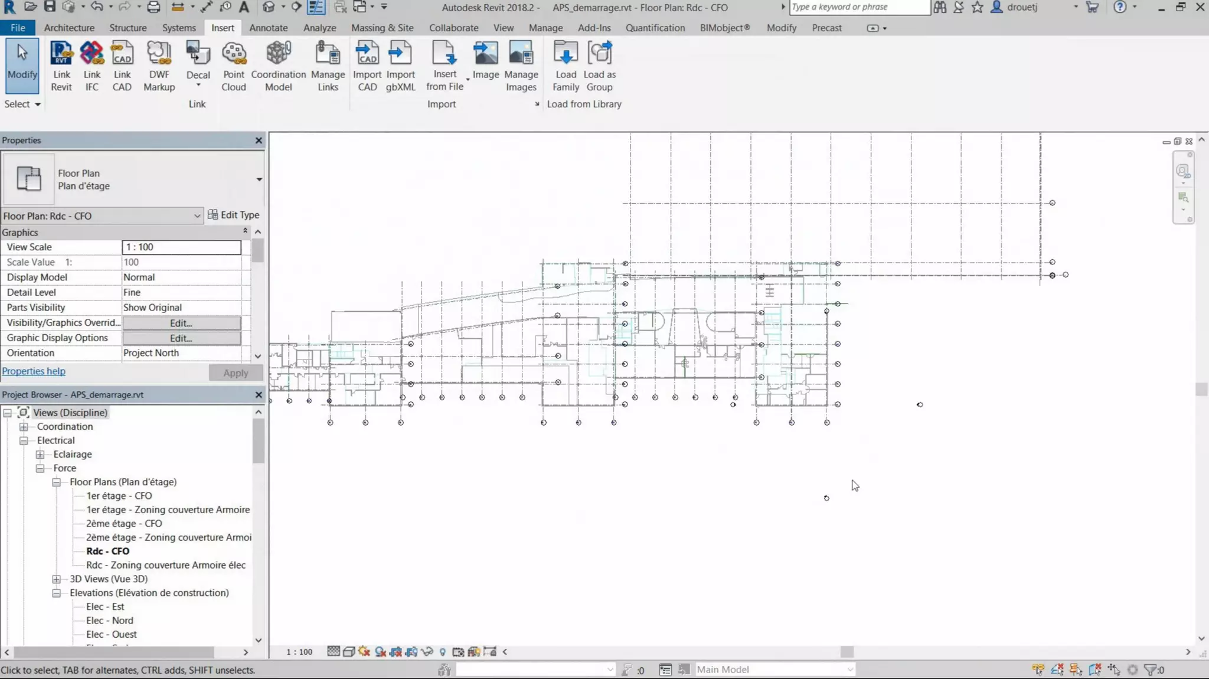Click the Save icon in quick access toolbar
The width and height of the screenshot is (1209, 679).
tap(50, 7)
